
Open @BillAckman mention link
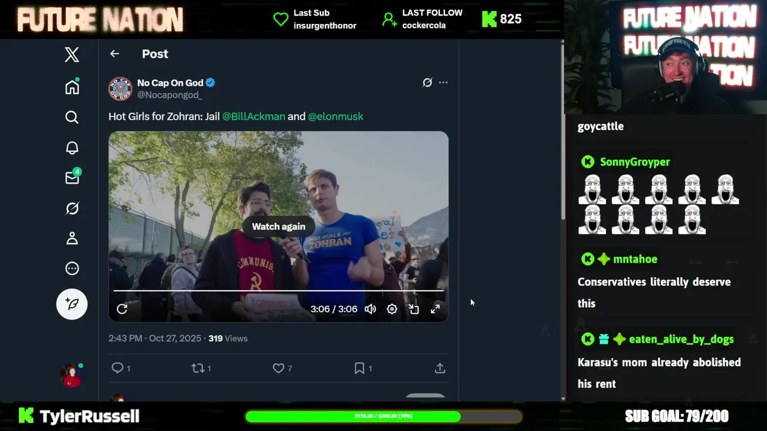pyautogui.click(x=253, y=116)
